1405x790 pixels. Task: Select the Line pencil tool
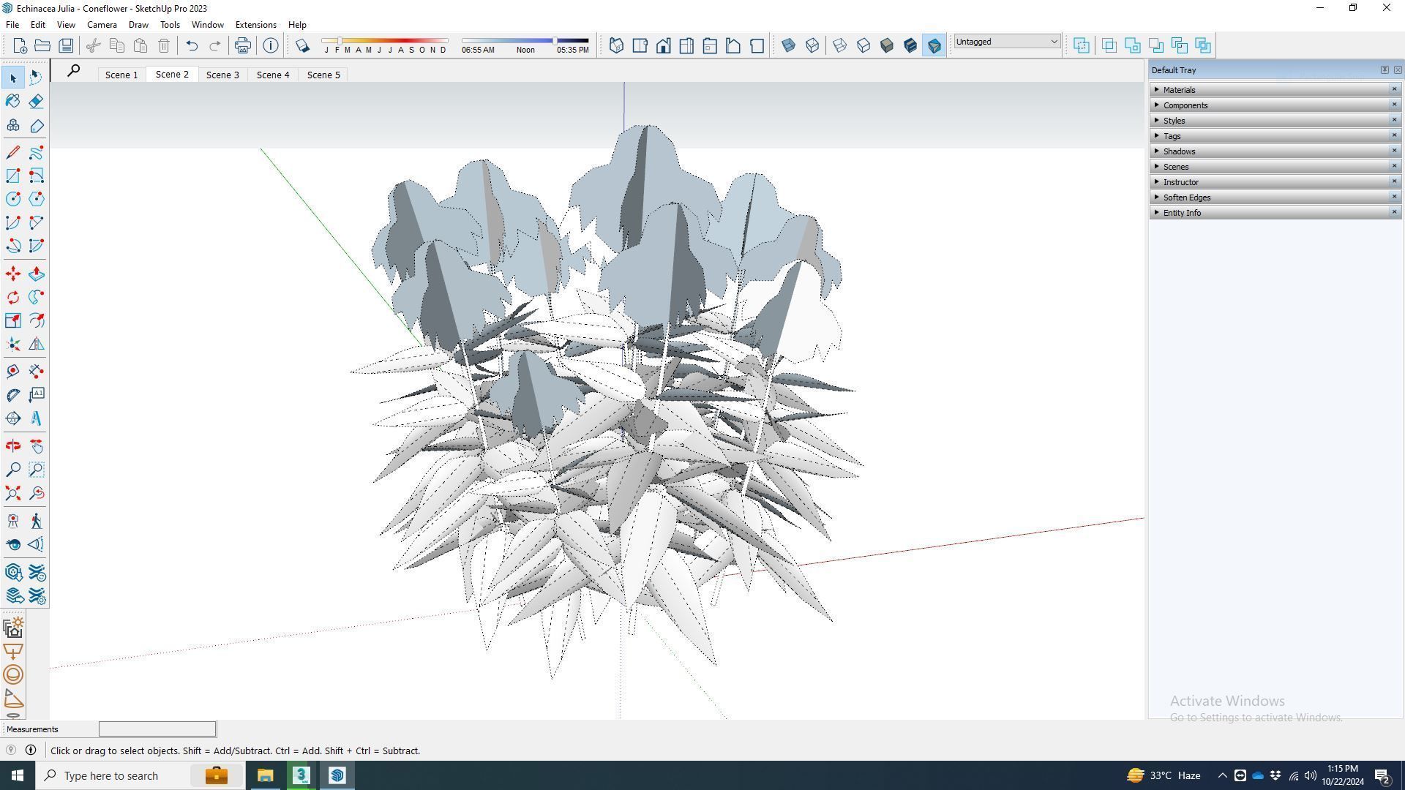(13, 152)
